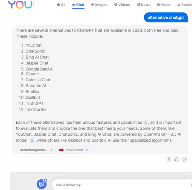Give the answer a thumbs down
The image size is (192, 190).
coord(184,159)
